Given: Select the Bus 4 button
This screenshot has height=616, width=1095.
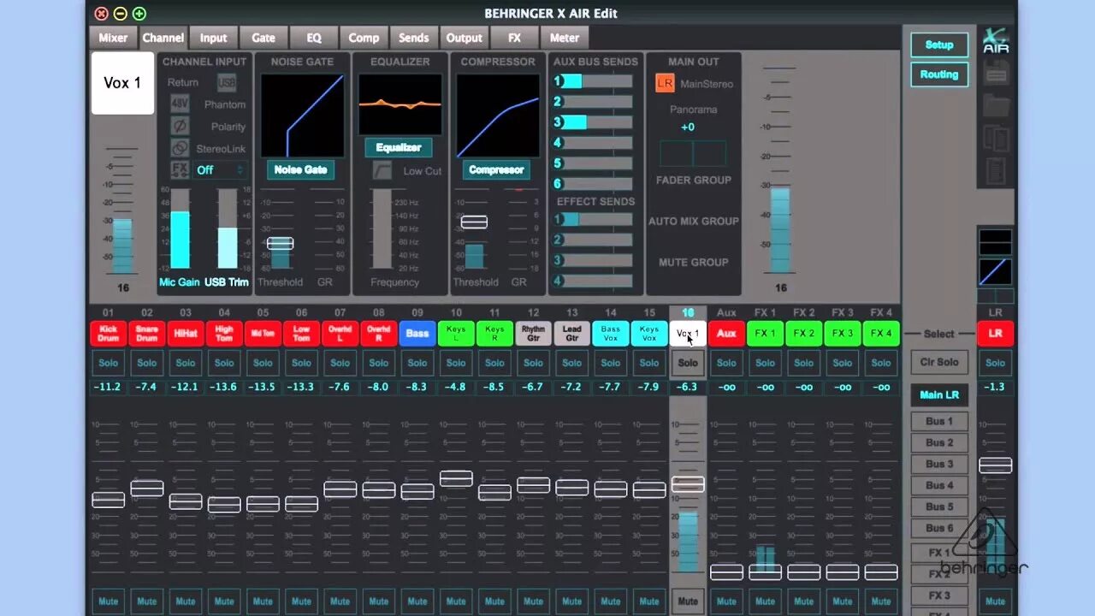Looking at the screenshot, I should [x=939, y=485].
